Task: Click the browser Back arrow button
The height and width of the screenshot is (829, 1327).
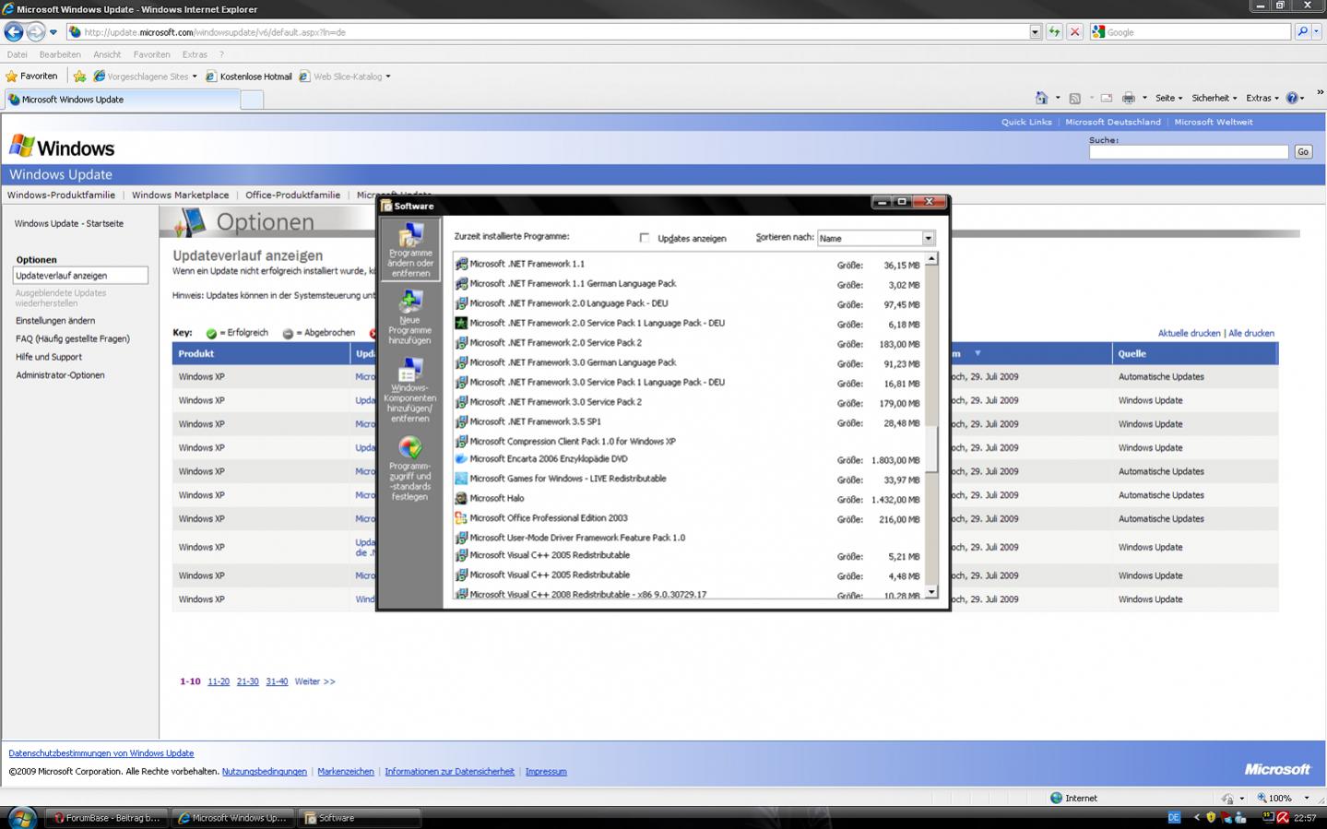Action: pos(13,31)
